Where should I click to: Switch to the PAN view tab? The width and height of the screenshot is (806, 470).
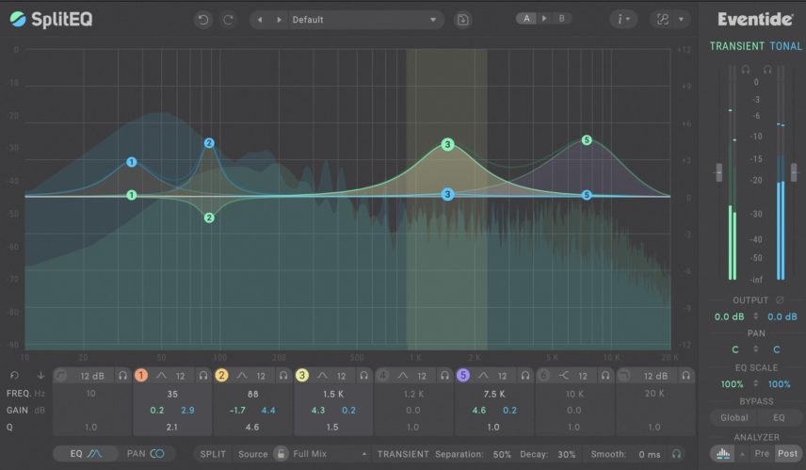(x=145, y=454)
